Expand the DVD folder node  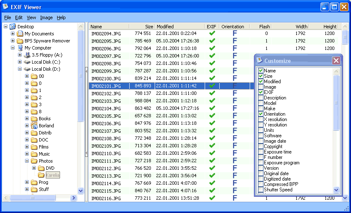34,168
